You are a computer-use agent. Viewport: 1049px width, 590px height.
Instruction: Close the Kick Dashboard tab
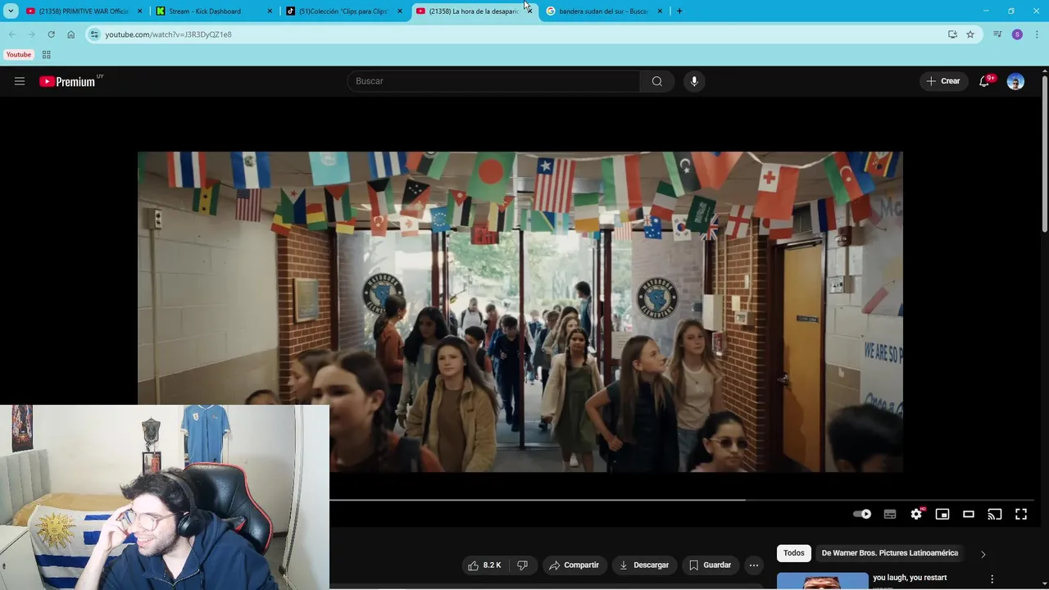[x=270, y=11]
